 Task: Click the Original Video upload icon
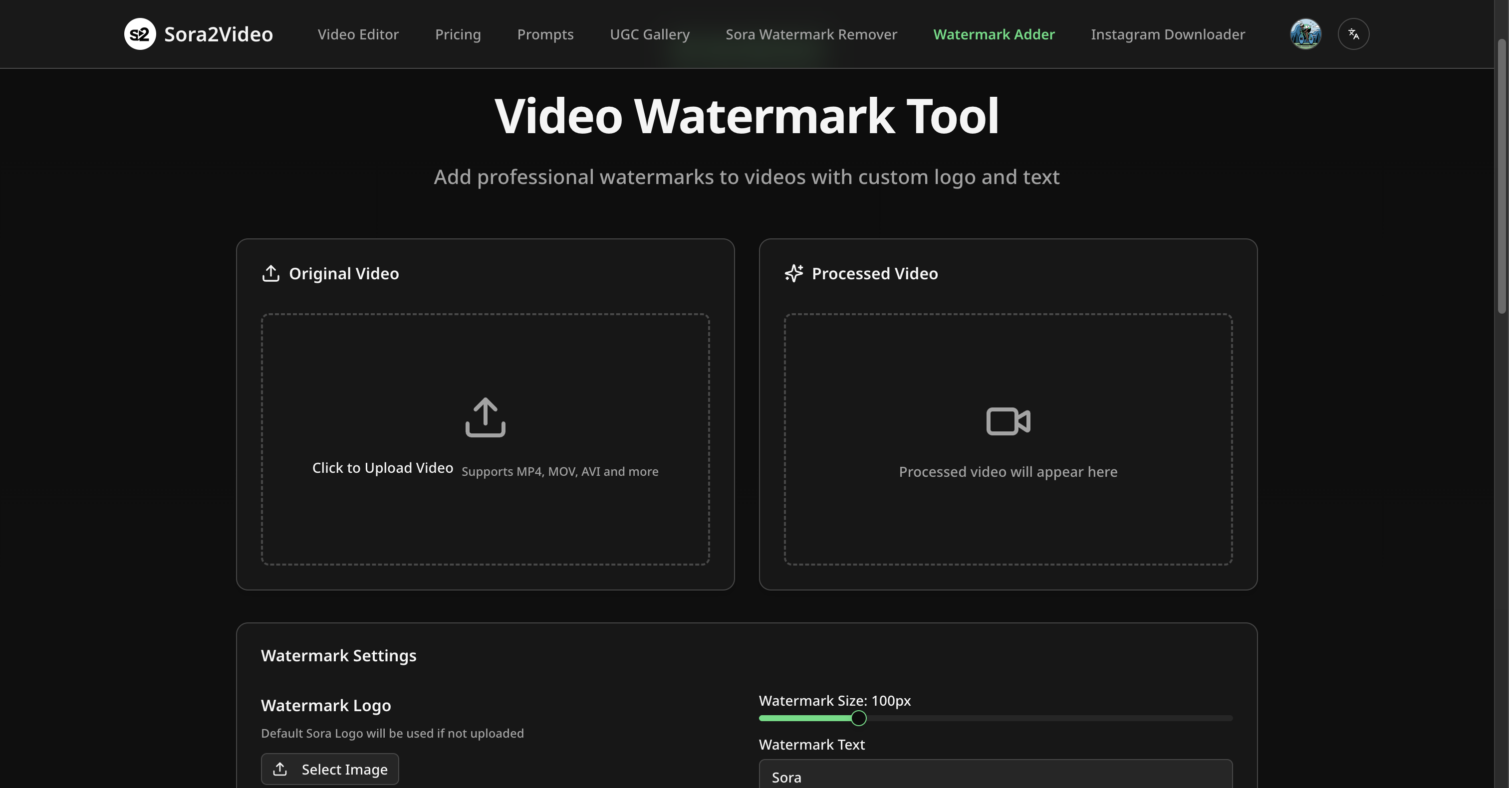pos(270,273)
